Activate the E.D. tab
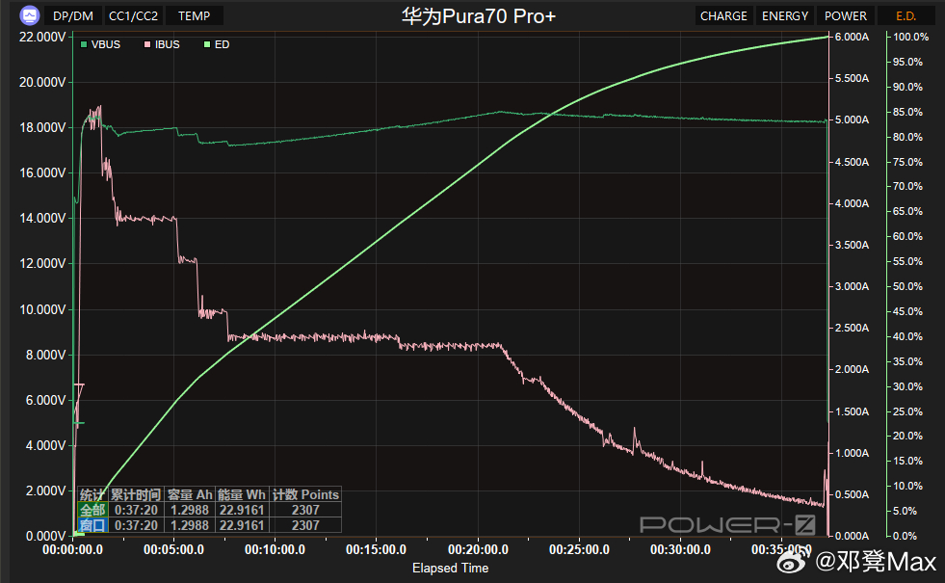The height and width of the screenshot is (583, 945). tap(906, 15)
